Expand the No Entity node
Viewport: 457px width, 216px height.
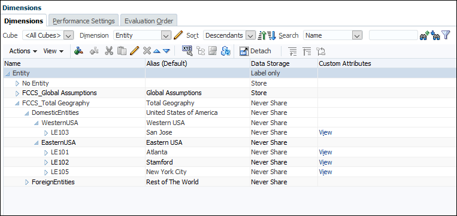(x=17, y=84)
